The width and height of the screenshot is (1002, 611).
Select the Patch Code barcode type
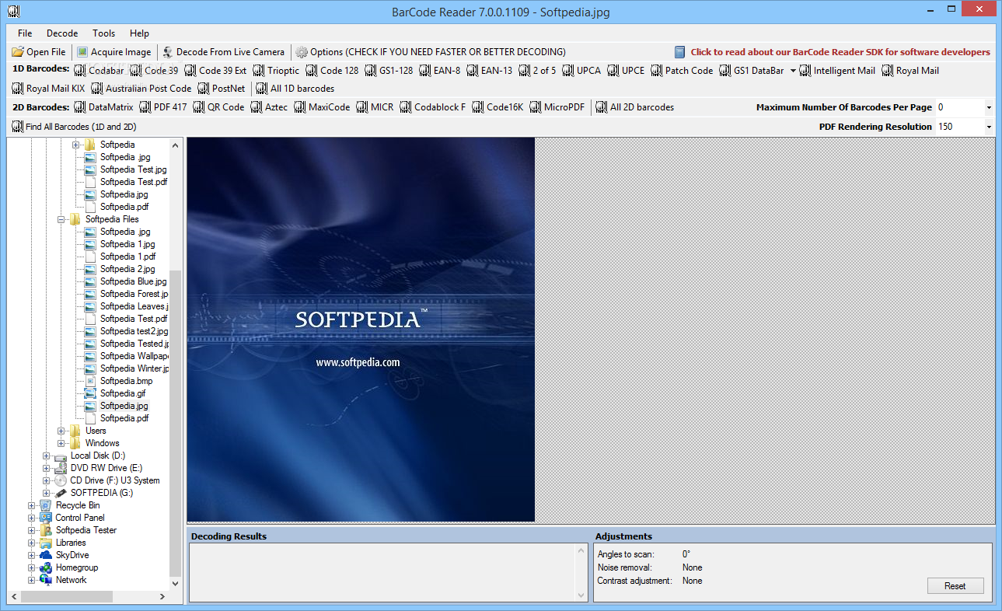click(682, 70)
